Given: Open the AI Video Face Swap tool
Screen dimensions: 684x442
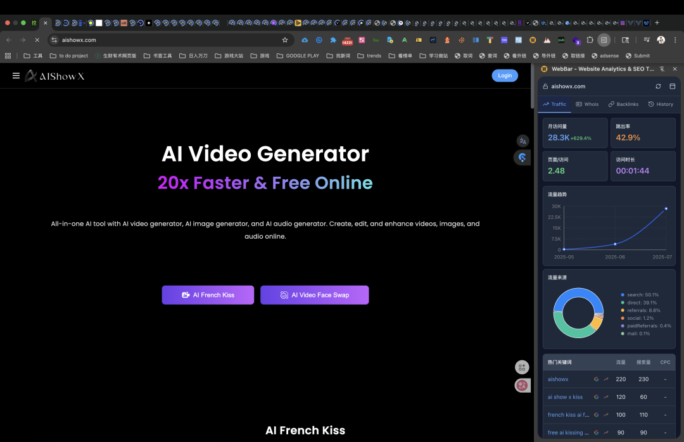Looking at the screenshot, I should point(315,295).
